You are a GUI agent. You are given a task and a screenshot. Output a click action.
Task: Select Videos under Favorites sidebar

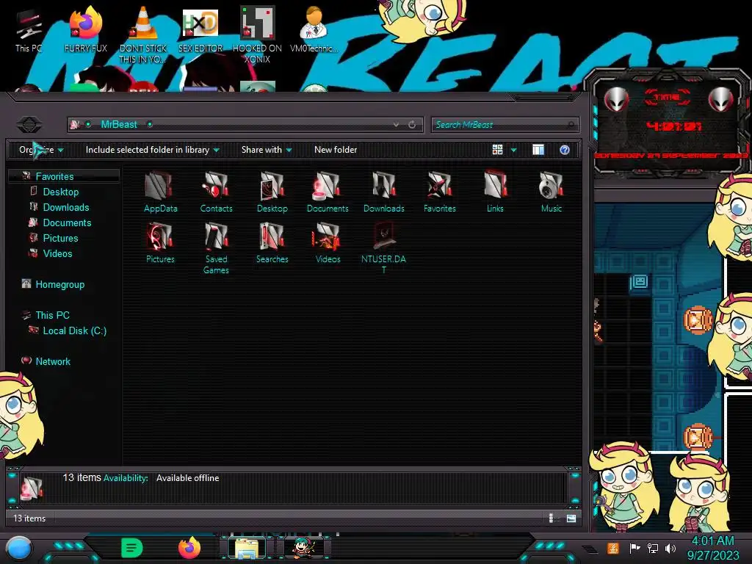point(57,253)
